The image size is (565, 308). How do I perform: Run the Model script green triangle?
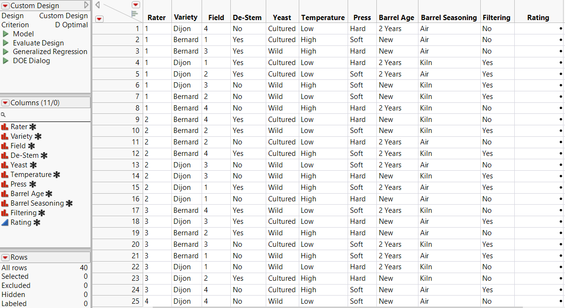(x=6, y=34)
